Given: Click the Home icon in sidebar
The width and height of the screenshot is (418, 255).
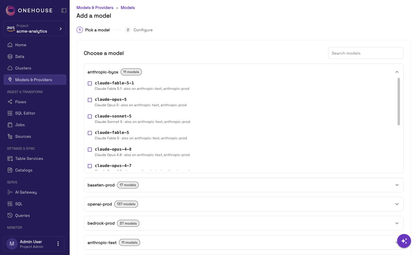Looking at the screenshot, I should click(x=10, y=45).
